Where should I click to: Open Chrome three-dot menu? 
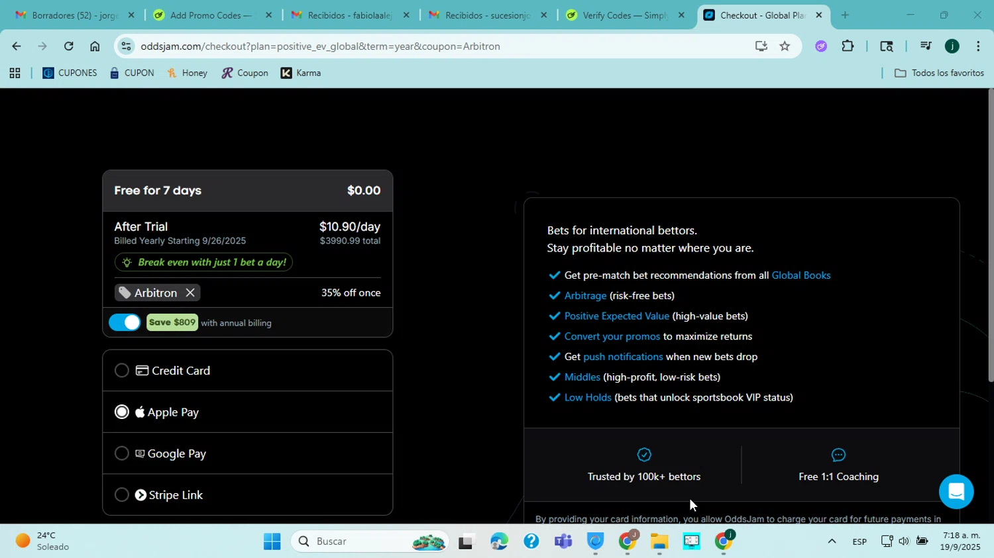pos(978,46)
